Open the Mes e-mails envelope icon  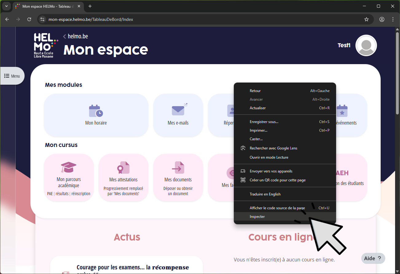(x=178, y=110)
